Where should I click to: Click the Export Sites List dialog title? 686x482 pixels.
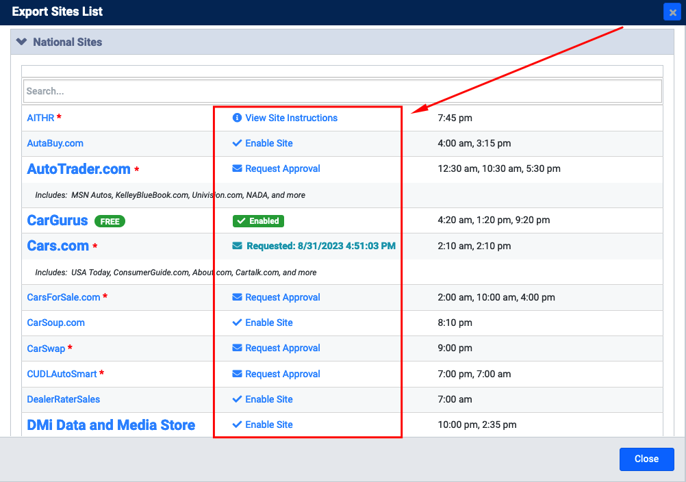click(58, 12)
